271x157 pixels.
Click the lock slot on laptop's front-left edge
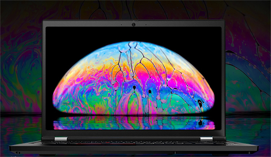(x=18, y=152)
